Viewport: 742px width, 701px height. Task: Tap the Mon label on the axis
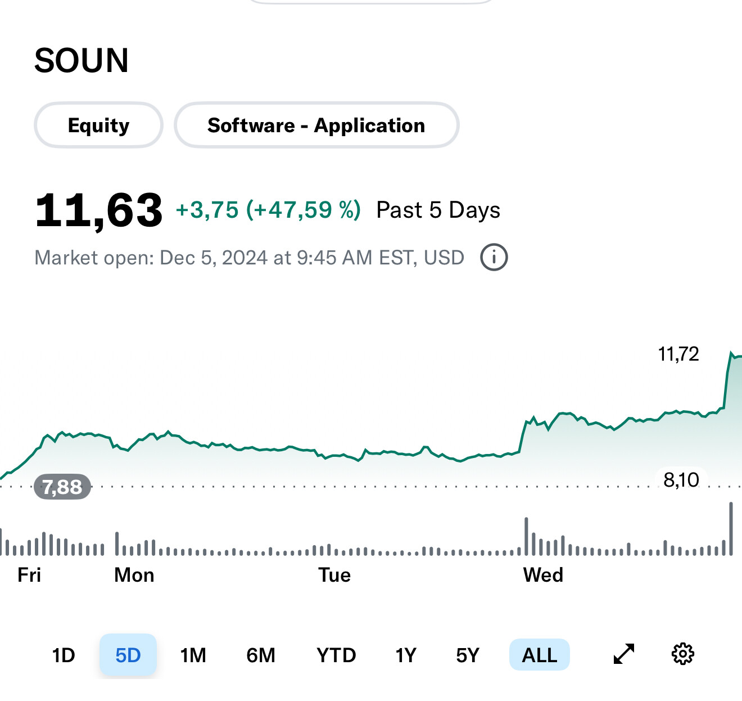point(134,575)
